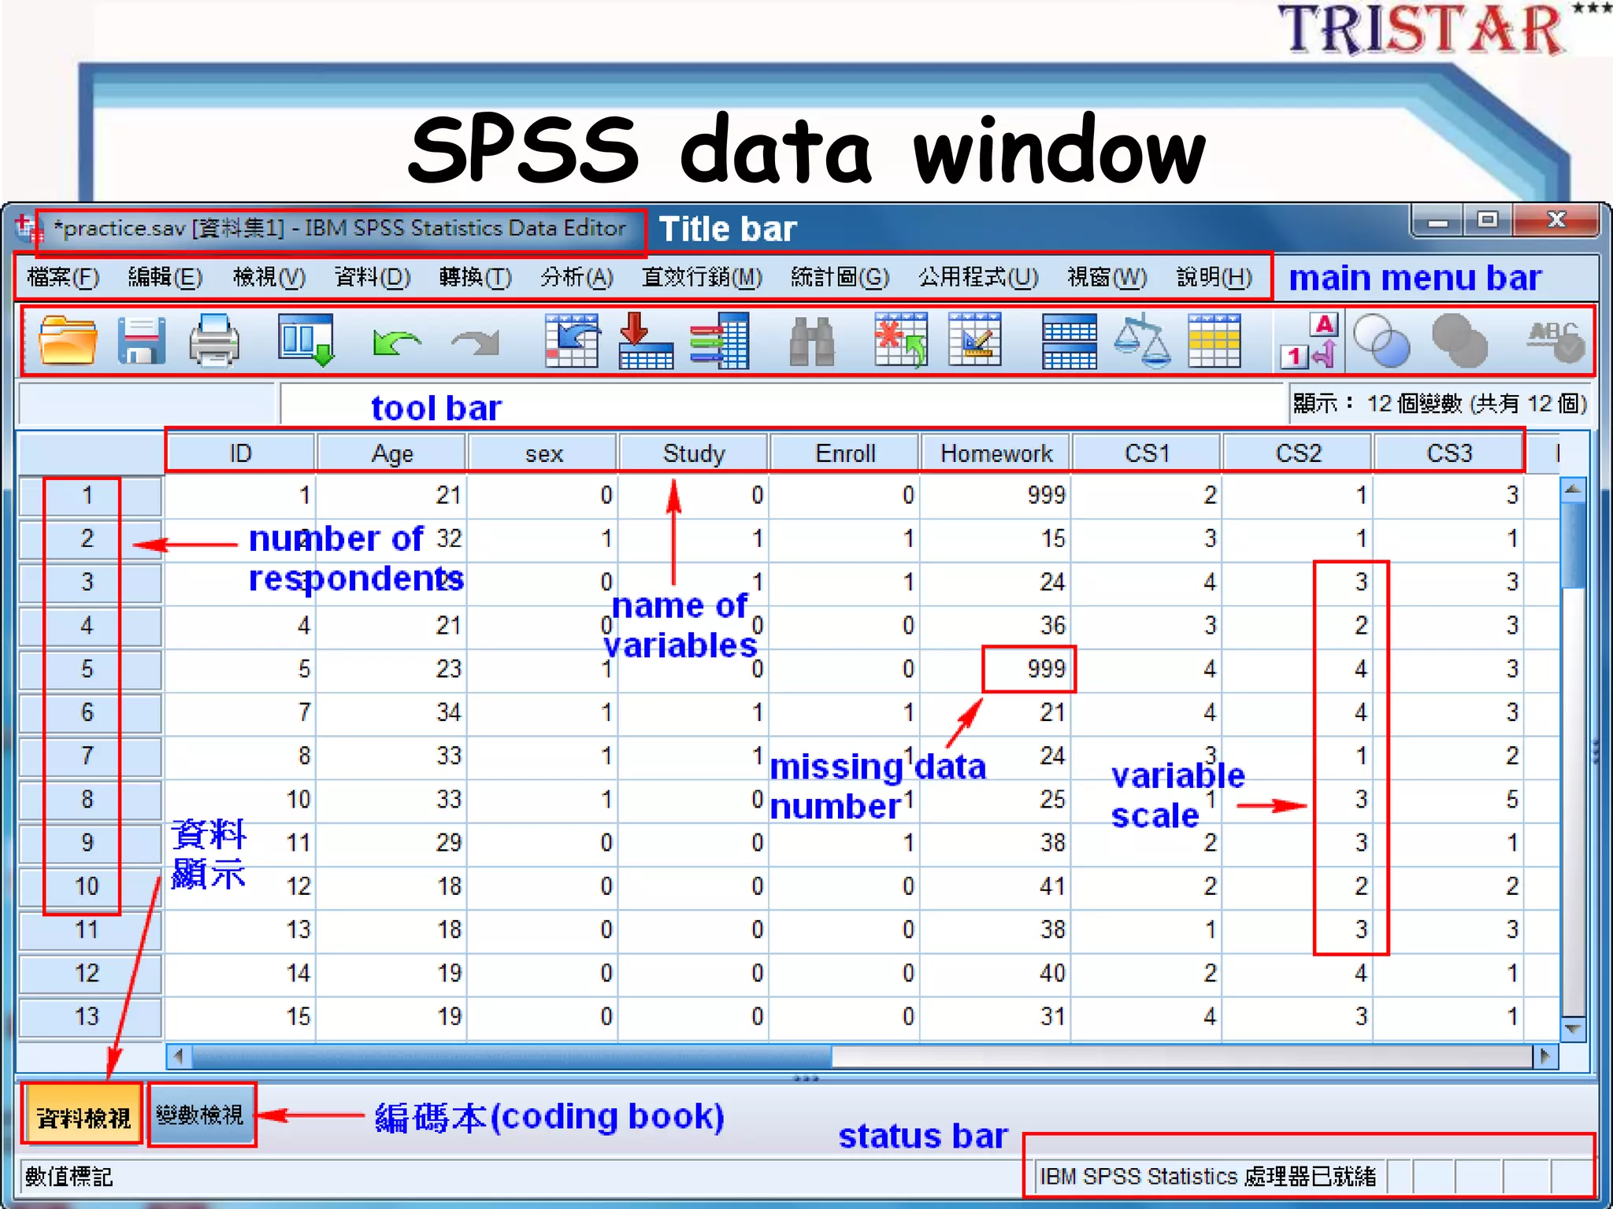Click the Select cases icon
The width and height of the screenshot is (1613, 1209).
tap(1214, 342)
